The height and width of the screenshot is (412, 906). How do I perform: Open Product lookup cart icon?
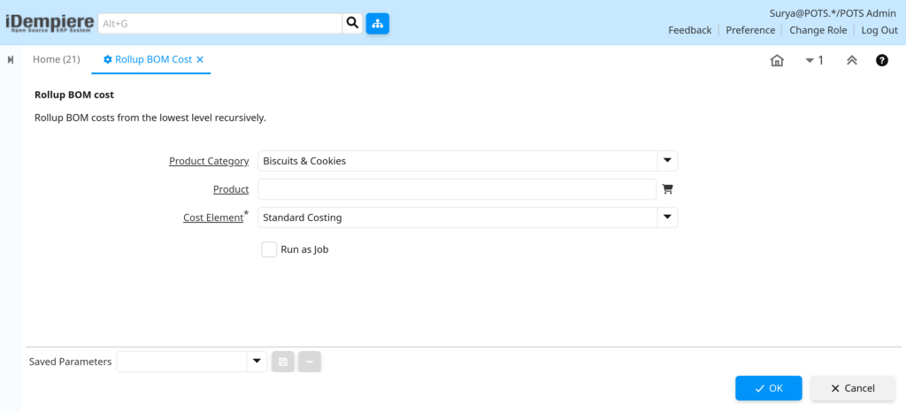[x=667, y=188]
